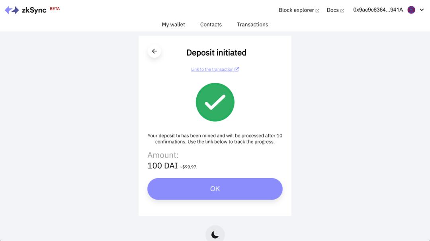Go back using the left arrow icon
The image size is (430, 241).
click(154, 51)
